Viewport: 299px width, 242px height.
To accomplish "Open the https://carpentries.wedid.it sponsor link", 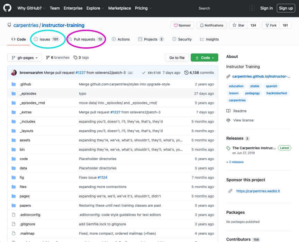I will click(x=258, y=190).
